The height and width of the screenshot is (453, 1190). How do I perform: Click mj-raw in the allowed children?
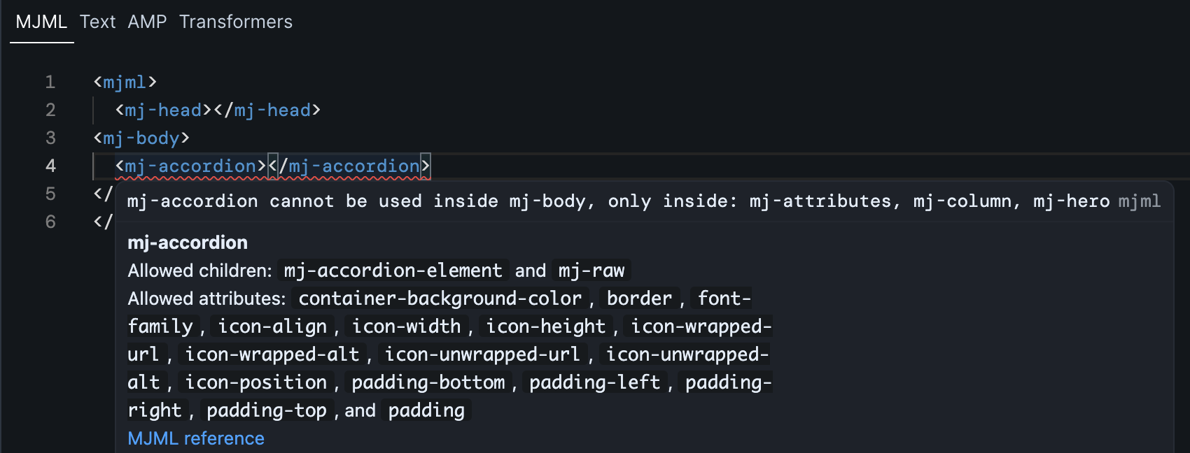591,271
